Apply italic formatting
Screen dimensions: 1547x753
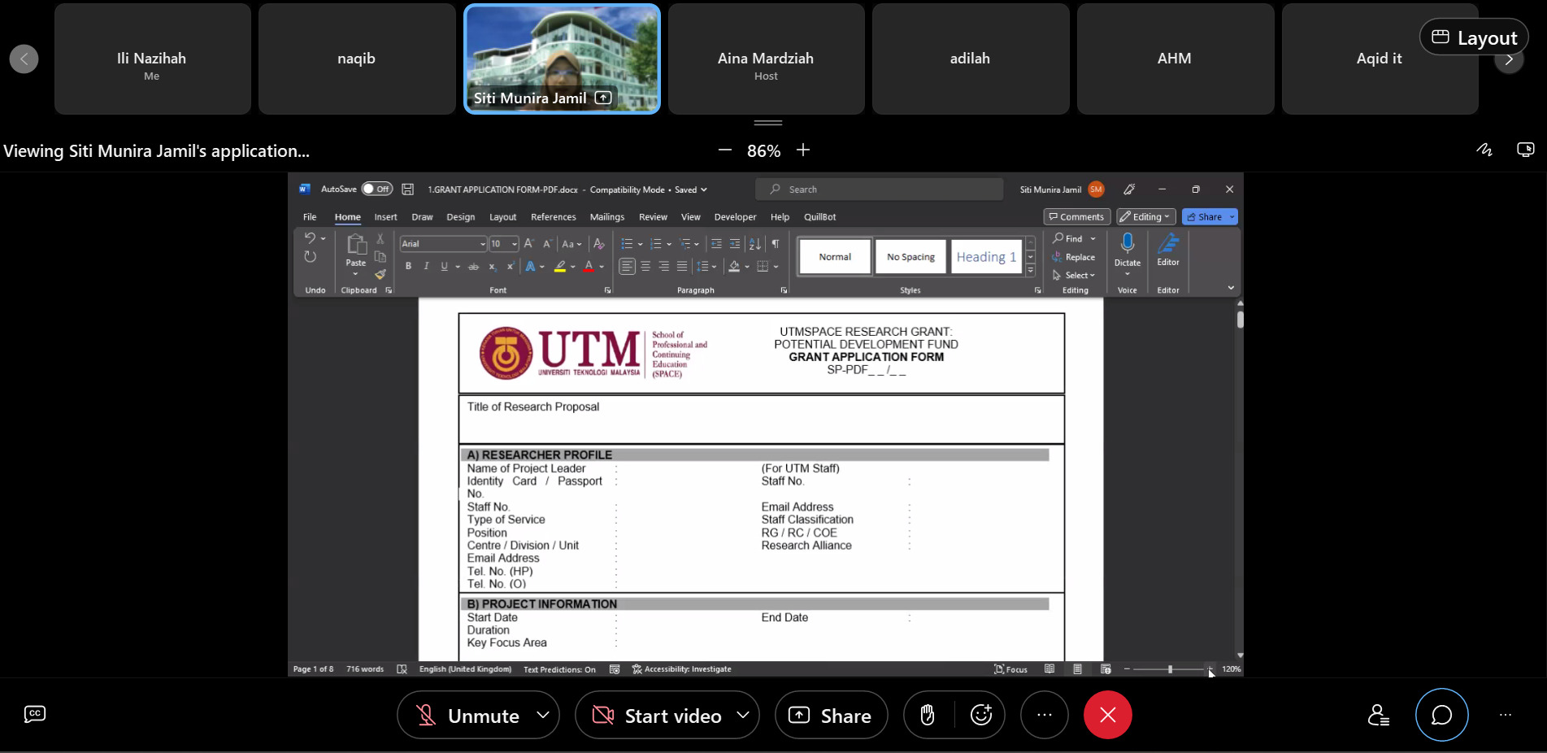(x=425, y=266)
